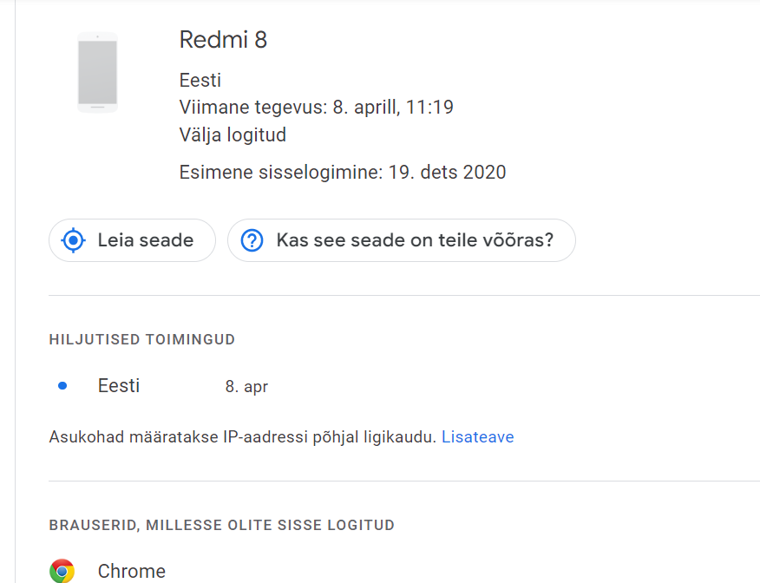The height and width of the screenshot is (583, 760).
Task: Click the 11:19 last activity timestamp
Action: [x=429, y=107]
